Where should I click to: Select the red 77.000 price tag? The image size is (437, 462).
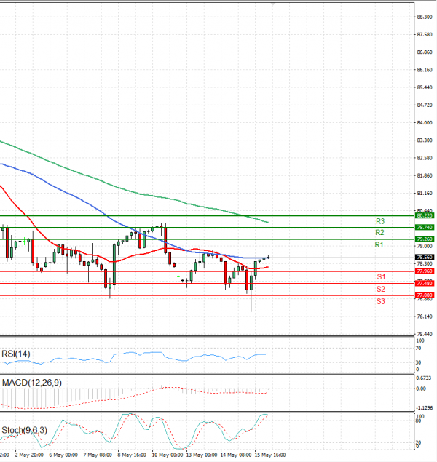[x=425, y=295]
